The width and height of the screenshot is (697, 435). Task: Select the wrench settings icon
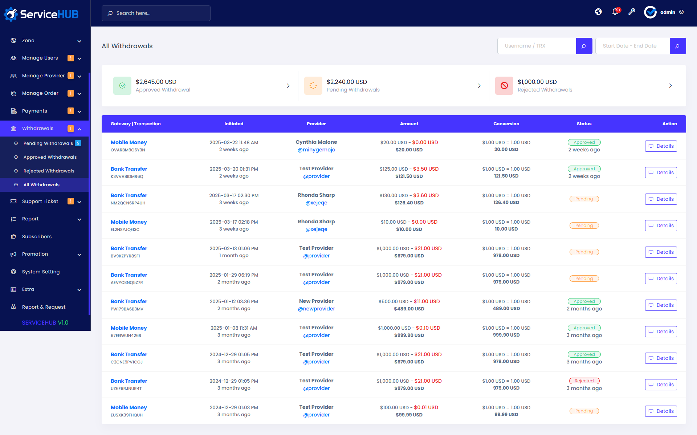(632, 12)
